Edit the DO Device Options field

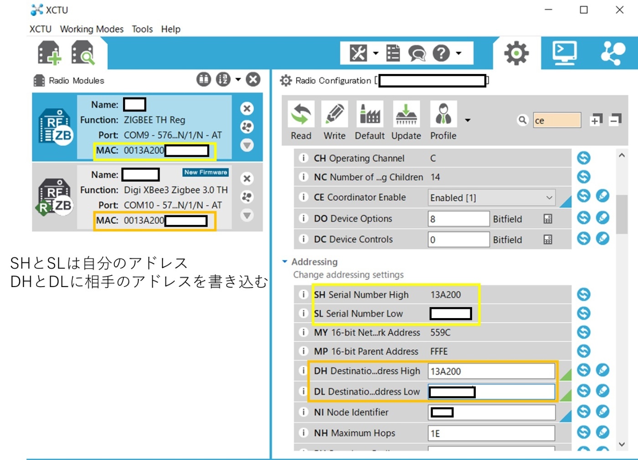coord(459,219)
